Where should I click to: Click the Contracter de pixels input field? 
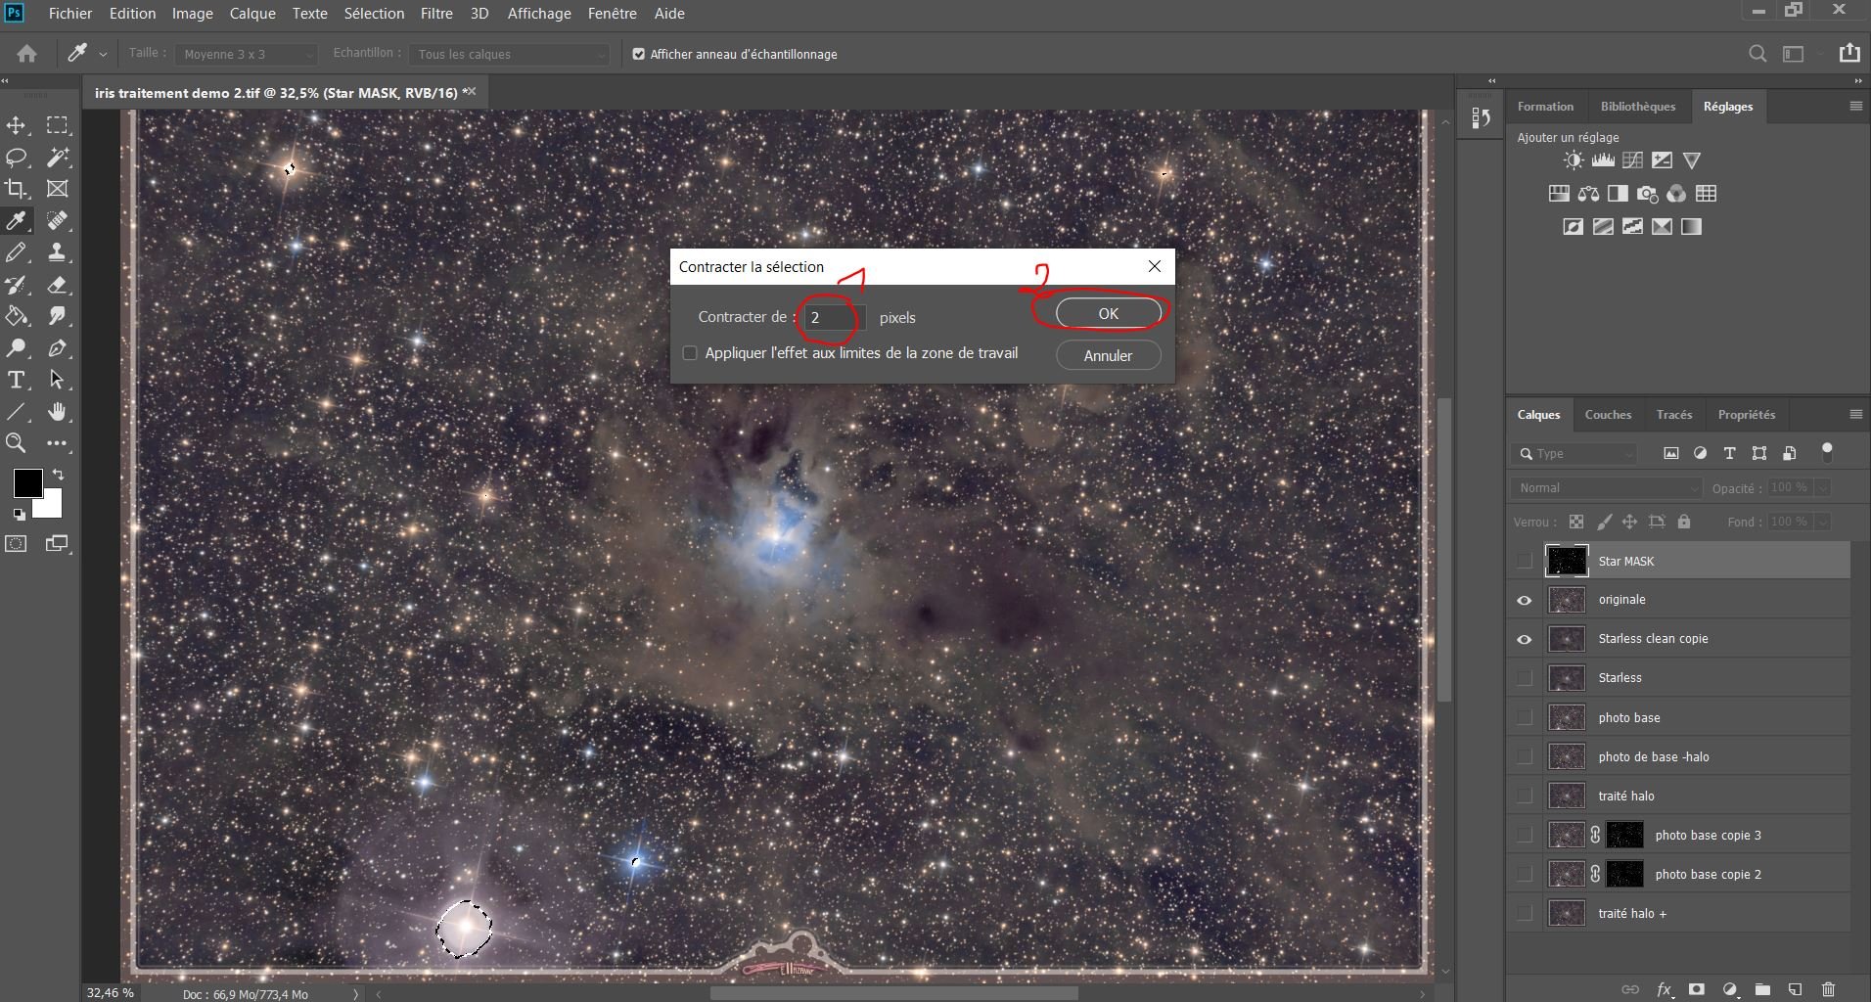tap(833, 317)
